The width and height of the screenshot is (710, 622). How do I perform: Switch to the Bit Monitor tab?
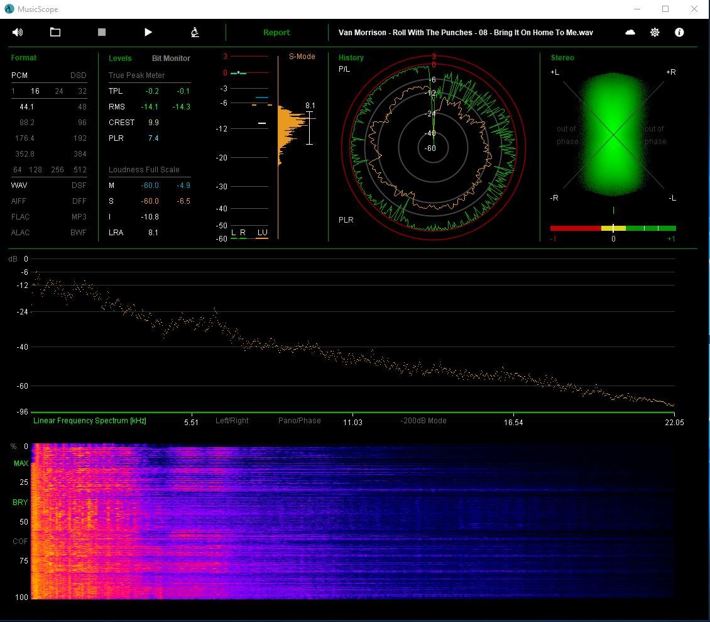[x=171, y=58]
